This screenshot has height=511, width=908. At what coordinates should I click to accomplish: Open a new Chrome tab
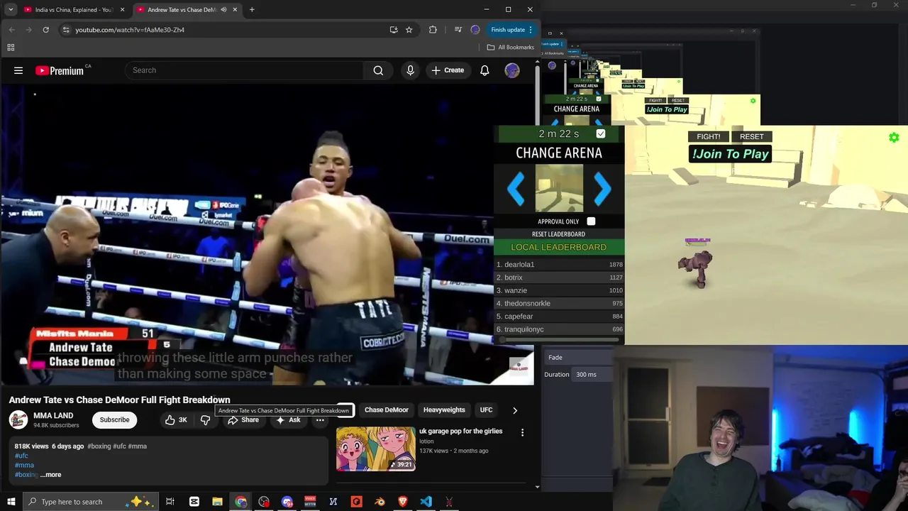point(252,10)
